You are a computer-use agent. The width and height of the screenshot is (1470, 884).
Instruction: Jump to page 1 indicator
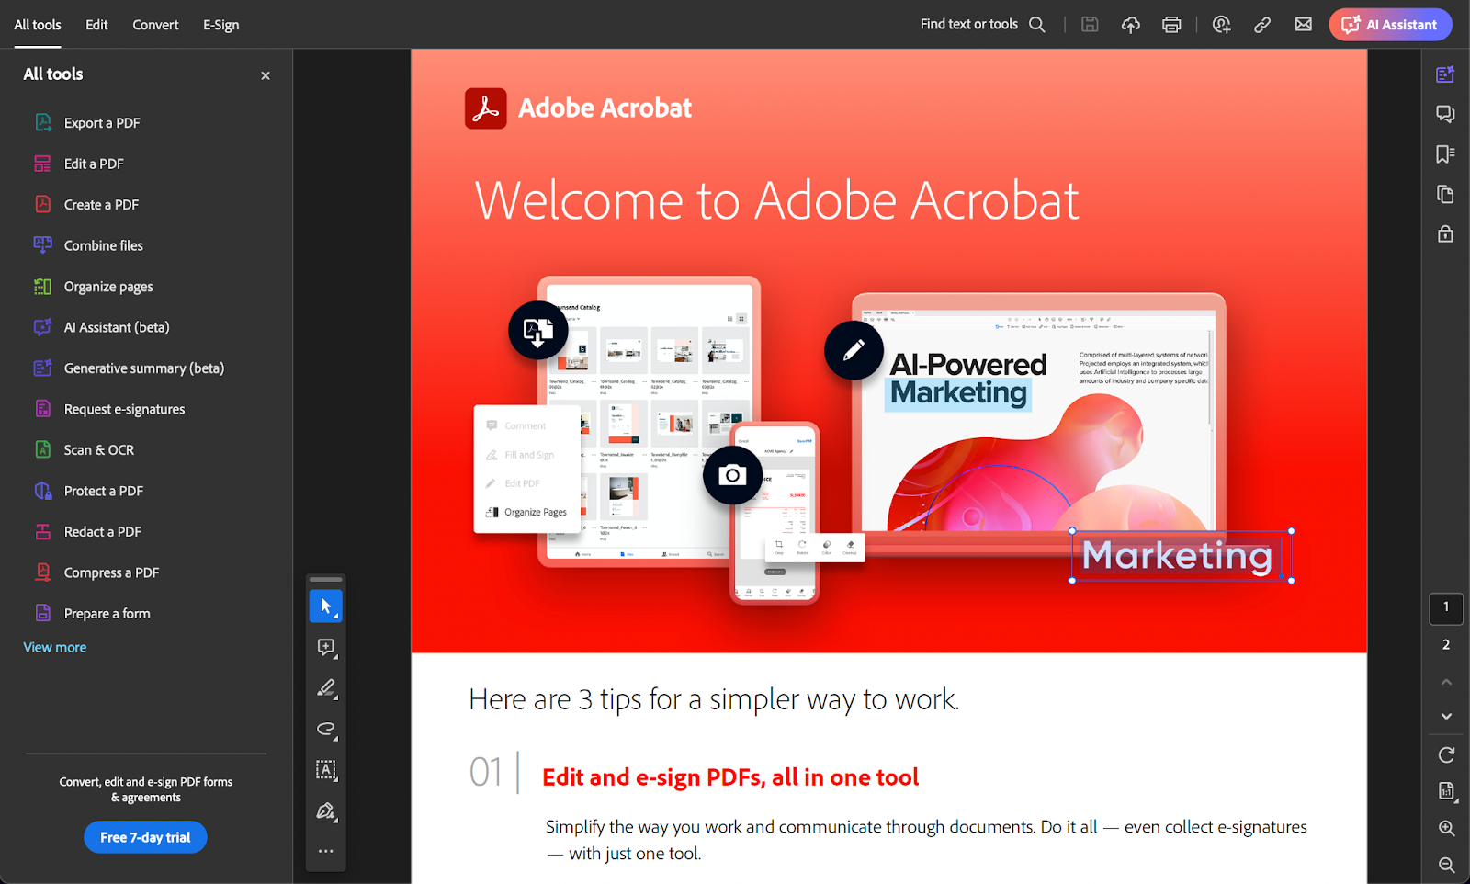[x=1446, y=607]
